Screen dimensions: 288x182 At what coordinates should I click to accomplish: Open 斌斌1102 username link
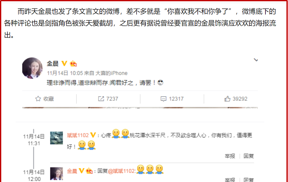pos(78,135)
